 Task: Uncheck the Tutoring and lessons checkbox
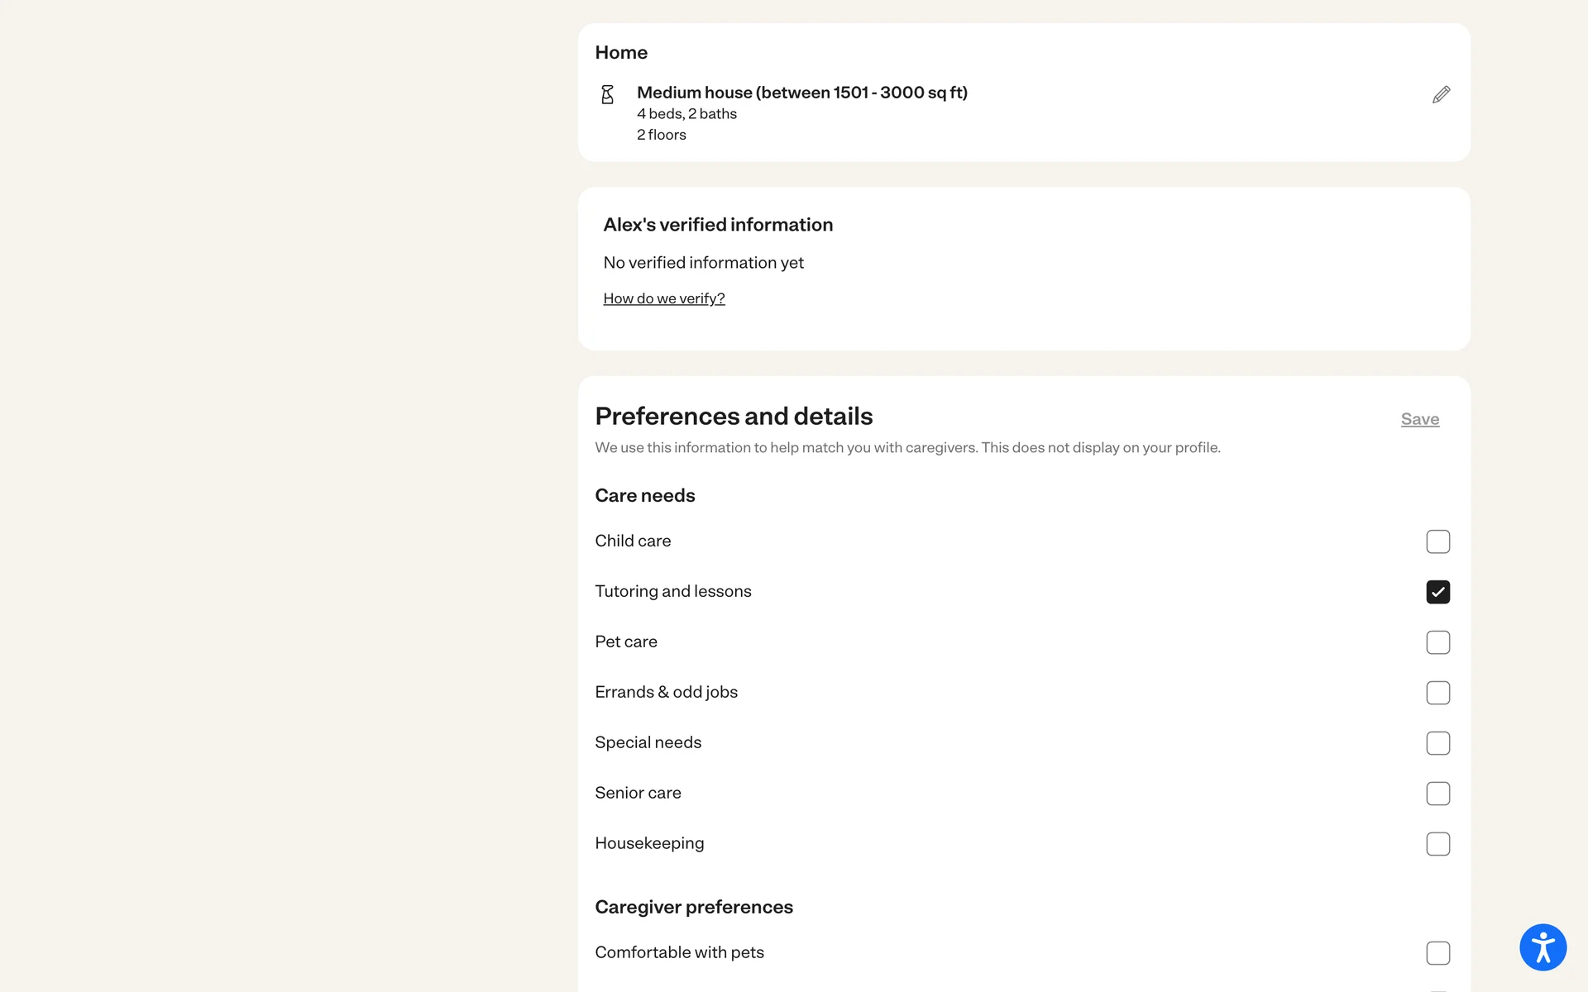click(x=1437, y=592)
